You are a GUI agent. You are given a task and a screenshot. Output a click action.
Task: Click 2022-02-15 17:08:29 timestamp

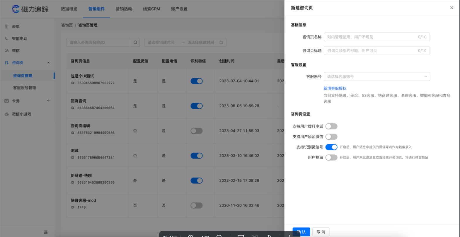pos(239,180)
